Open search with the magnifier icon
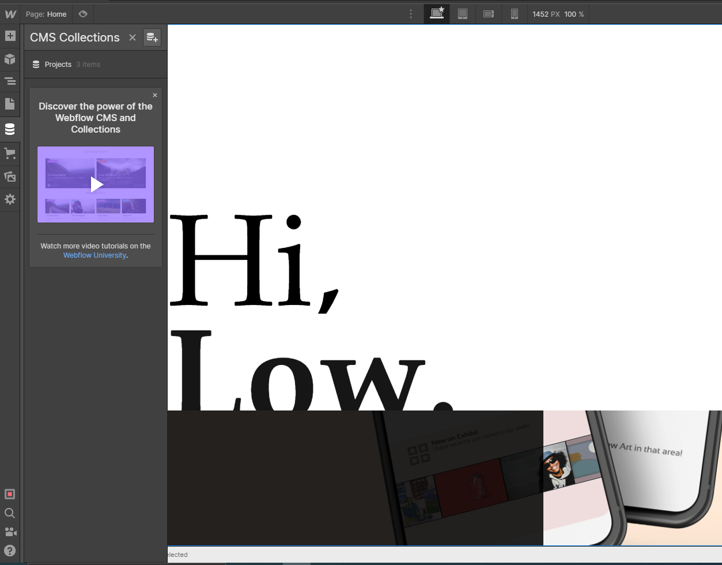The height and width of the screenshot is (565, 722). (10, 513)
